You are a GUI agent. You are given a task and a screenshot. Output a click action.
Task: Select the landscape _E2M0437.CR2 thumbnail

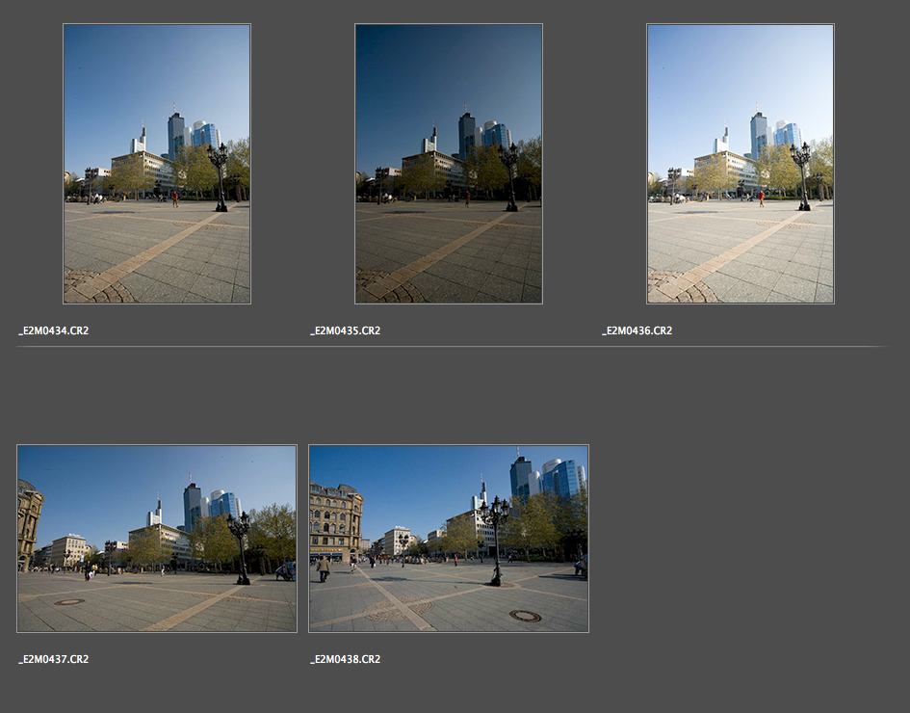(x=157, y=538)
